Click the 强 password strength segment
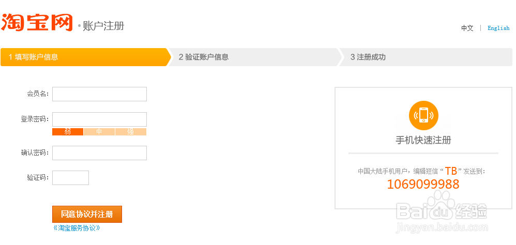 click(131, 132)
